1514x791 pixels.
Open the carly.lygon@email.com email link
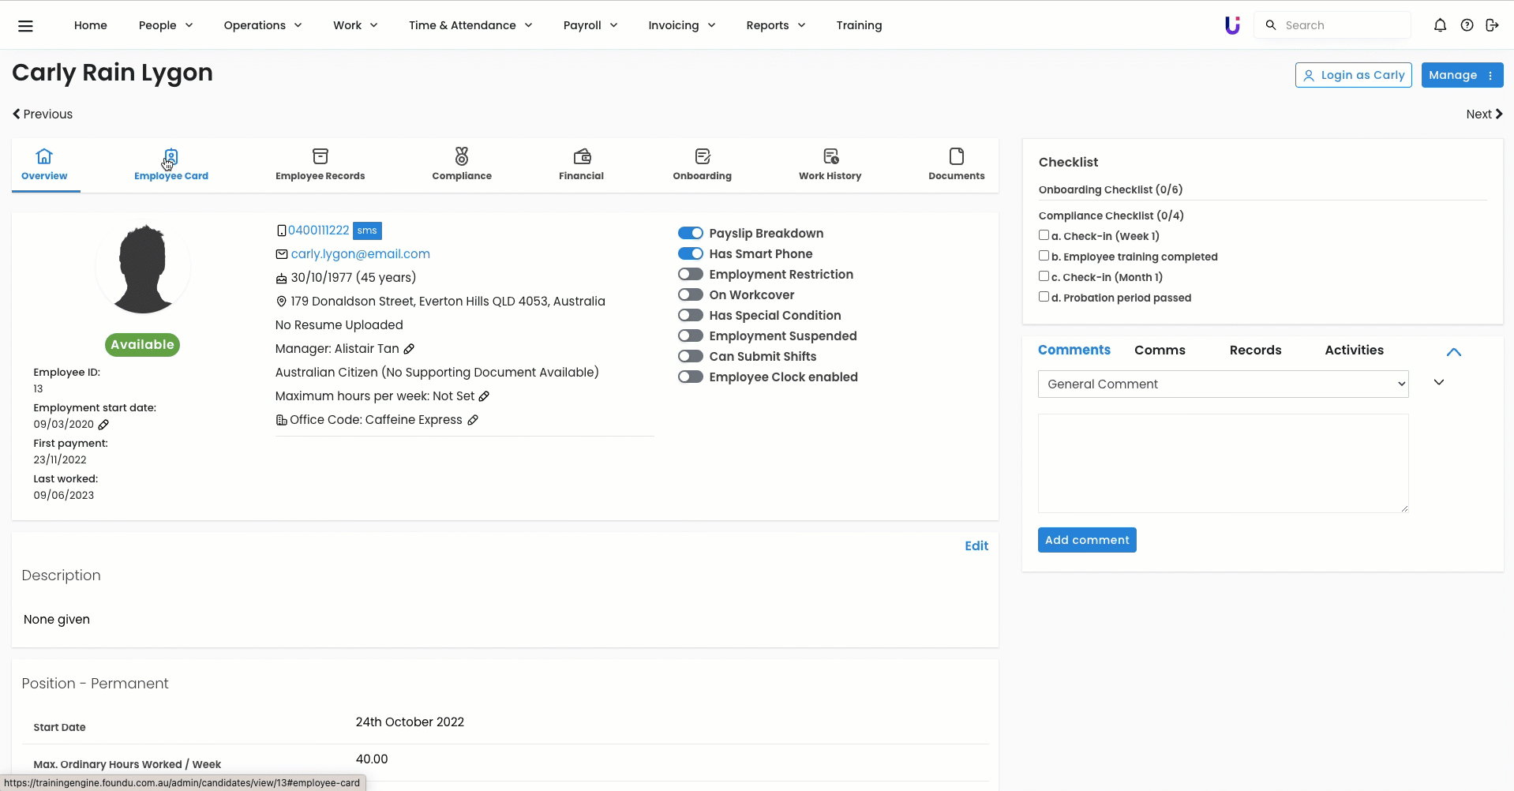(360, 254)
